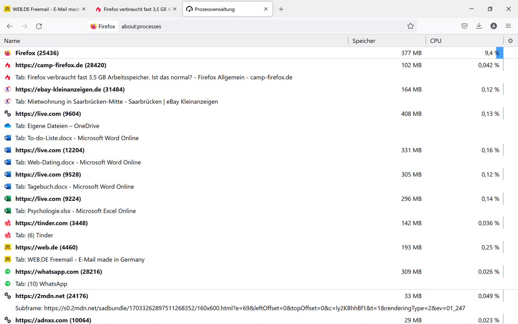
Task: Click the Firefox logo beside Firefox (25436)
Action: tap(7, 53)
